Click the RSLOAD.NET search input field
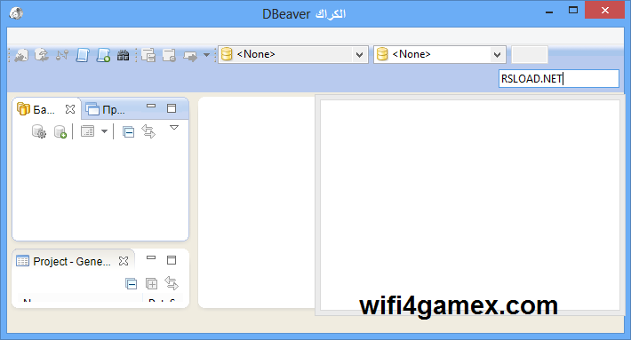Screen dimensions: 631x340 (558, 78)
